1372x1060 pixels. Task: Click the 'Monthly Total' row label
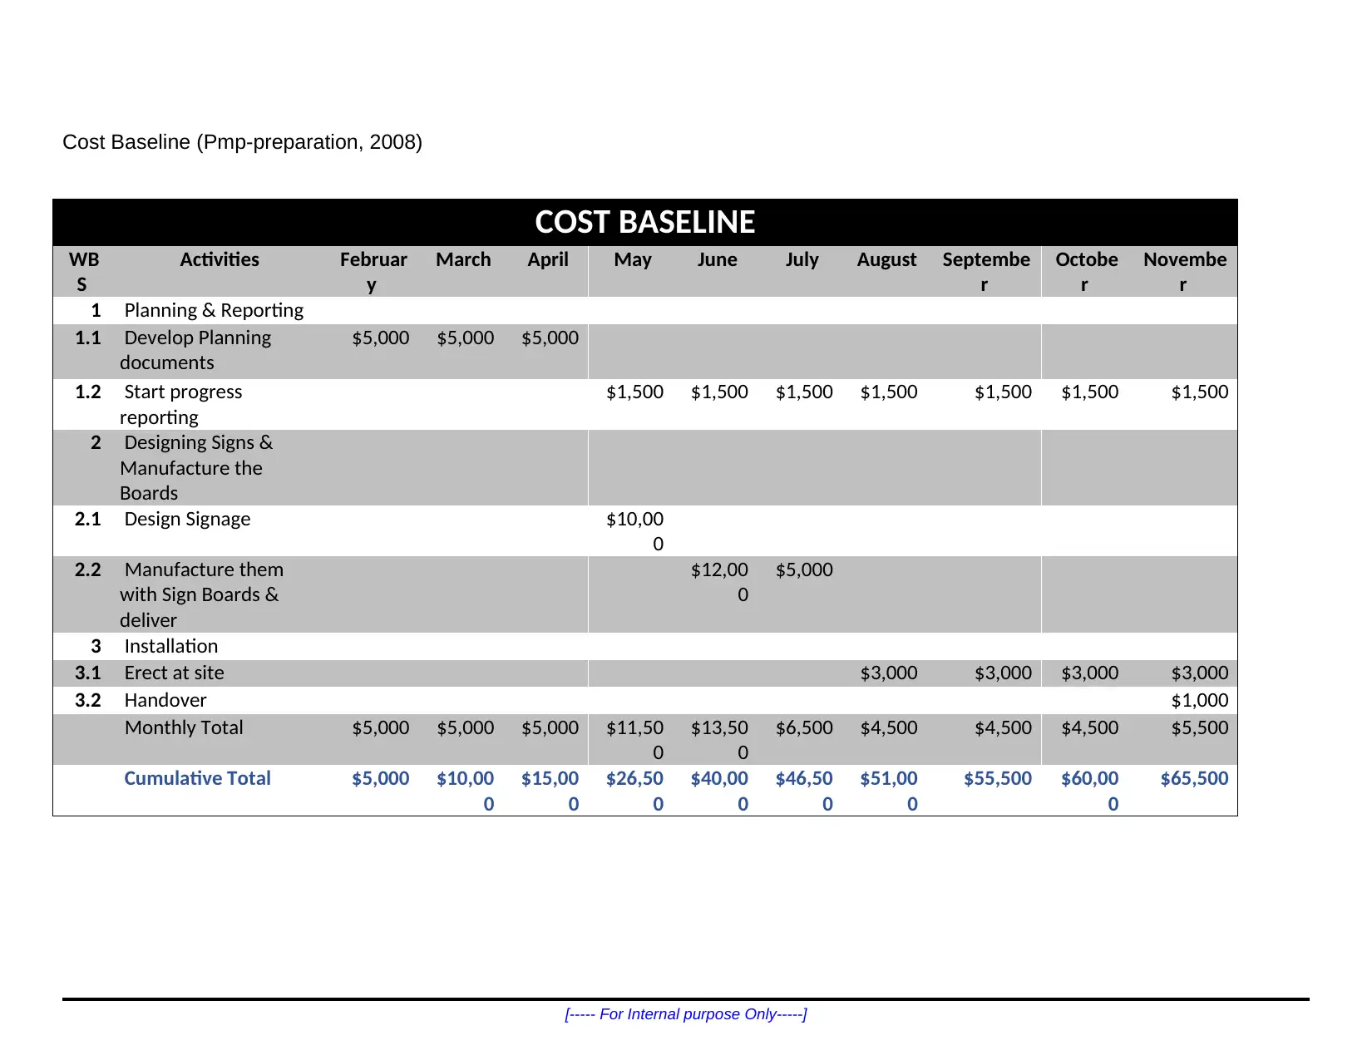184,727
